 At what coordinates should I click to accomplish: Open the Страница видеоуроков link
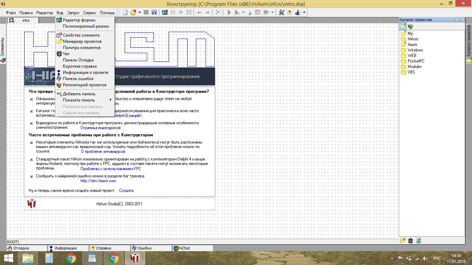pos(101,128)
